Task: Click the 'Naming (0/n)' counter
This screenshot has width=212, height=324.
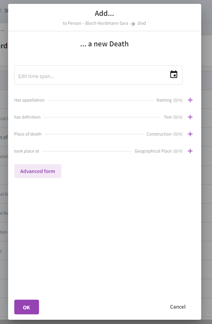Action: pos(170,100)
